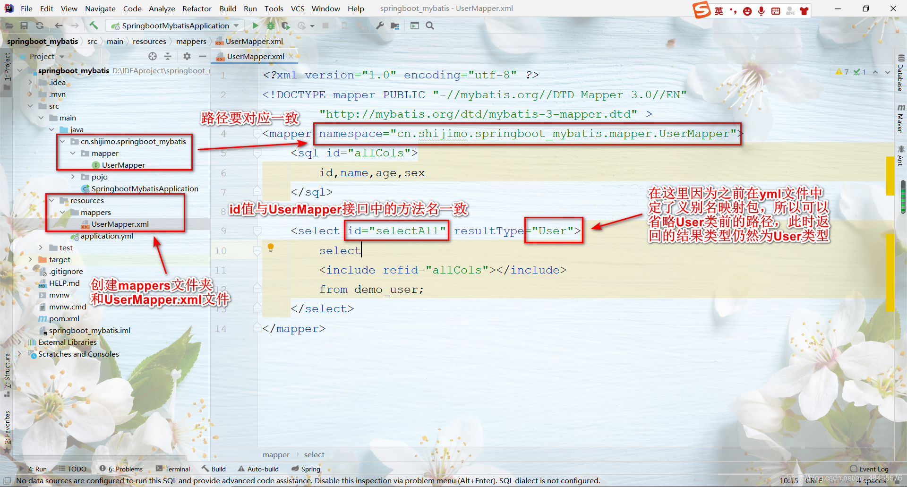
Task: Open settings via the wrench icon
Action: pyautogui.click(x=380, y=26)
